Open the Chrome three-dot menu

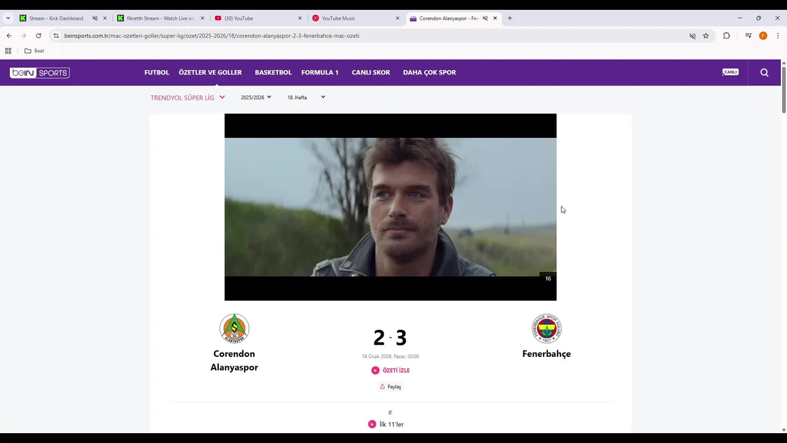778,36
